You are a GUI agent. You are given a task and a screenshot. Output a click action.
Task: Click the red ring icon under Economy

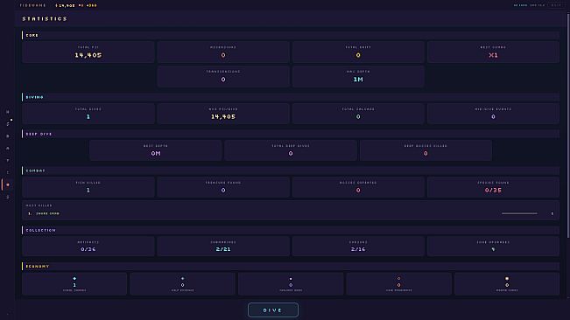(x=398, y=279)
